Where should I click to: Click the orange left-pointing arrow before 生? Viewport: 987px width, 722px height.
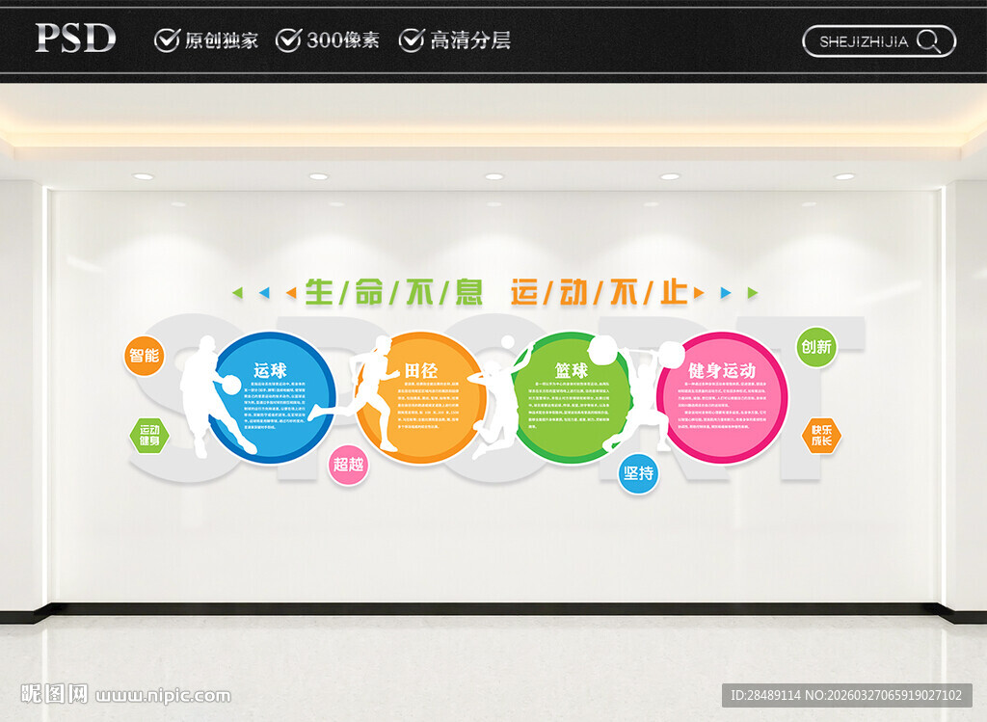pos(291,293)
